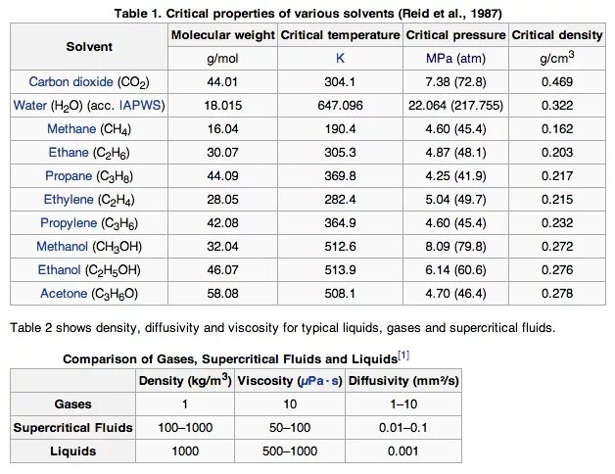Click the MPa unit link

[440, 59]
